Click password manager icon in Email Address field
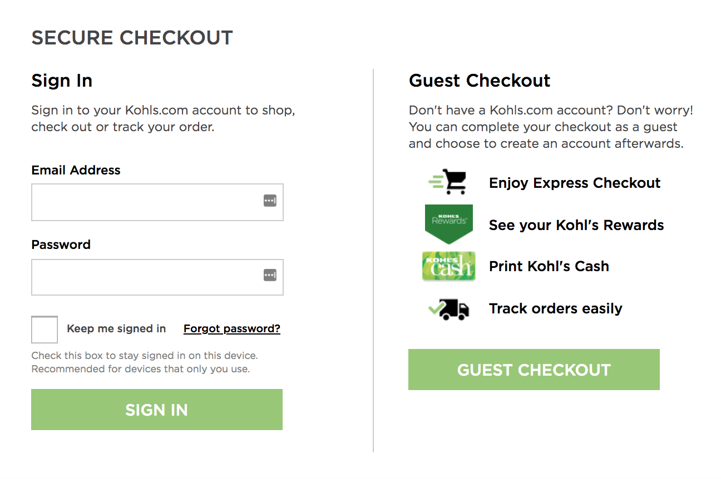 (270, 201)
